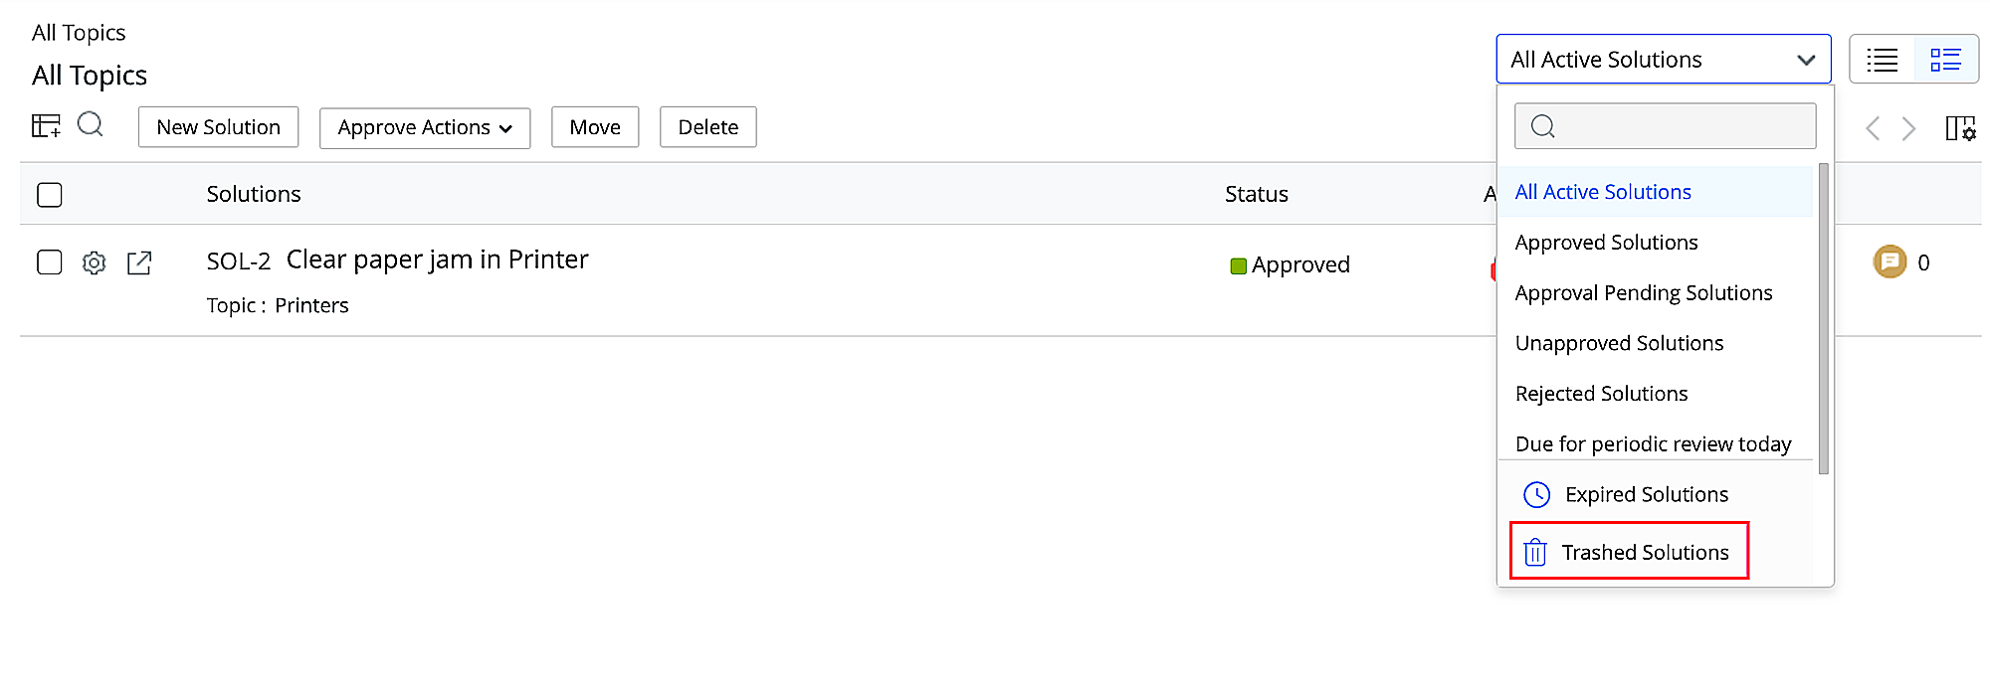Select Approval Pending Solutions option
The height and width of the screenshot is (694, 1990).
click(1643, 292)
